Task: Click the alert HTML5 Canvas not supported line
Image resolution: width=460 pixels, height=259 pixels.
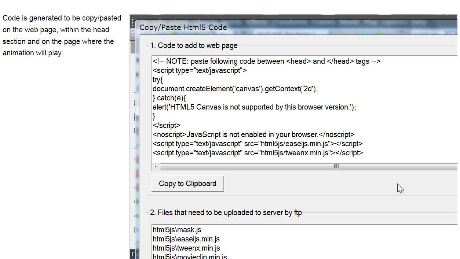Action: (254, 107)
